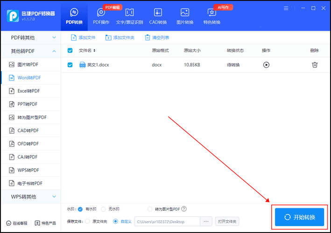Open 在线客服 support link

pyautogui.click(x=17, y=223)
